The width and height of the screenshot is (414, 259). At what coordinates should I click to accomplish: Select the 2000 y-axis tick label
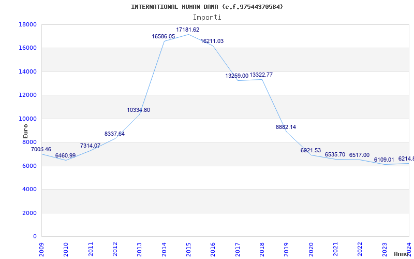(x=29, y=213)
